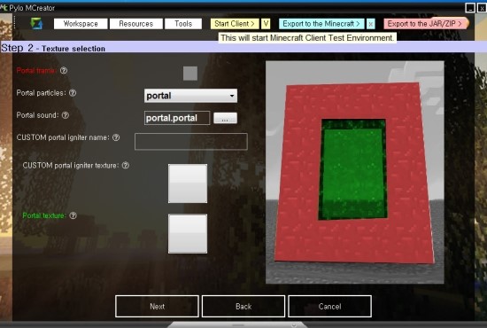Click the 'Step 2 - Texture selection' heading
487x328 pixels.
[x=53, y=48]
